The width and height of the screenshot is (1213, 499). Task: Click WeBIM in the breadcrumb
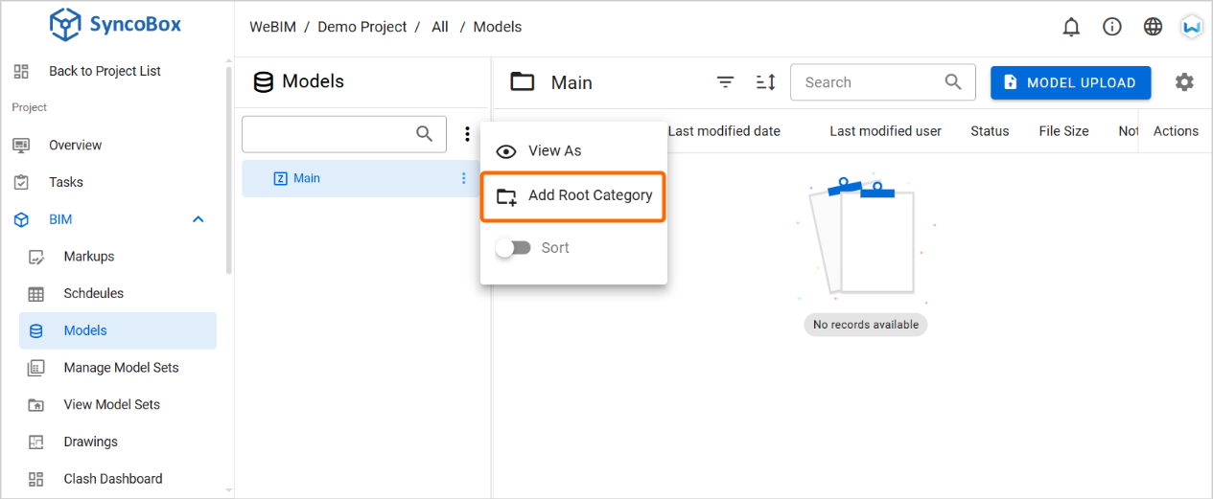tap(272, 27)
